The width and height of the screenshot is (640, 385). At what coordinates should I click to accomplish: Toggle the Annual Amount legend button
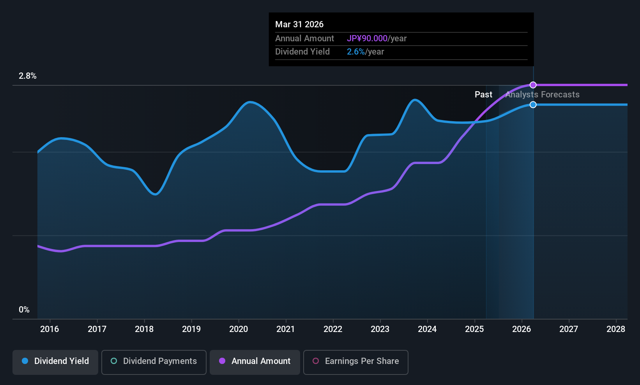[x=255, y=362]
